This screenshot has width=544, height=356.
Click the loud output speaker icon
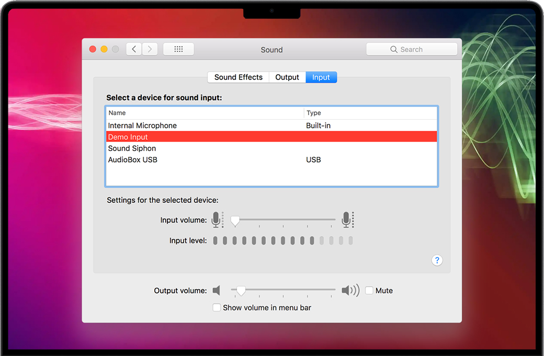click(350, 291)
